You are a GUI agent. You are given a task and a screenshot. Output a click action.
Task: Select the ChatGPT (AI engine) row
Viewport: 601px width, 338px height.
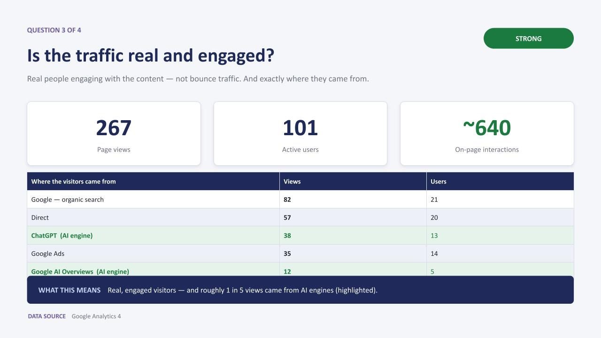pyautogui.click(x=300, y=236)
